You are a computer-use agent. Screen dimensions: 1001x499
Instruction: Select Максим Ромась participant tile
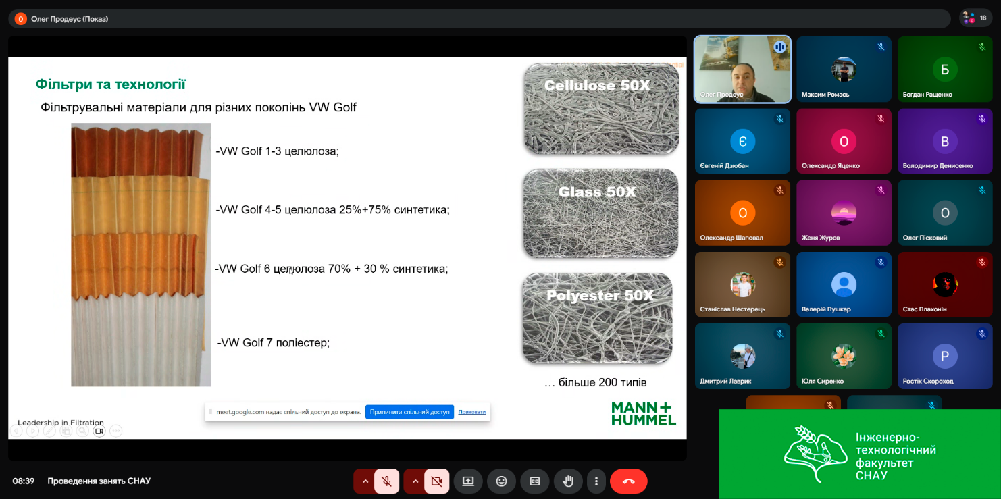(x=844, y=70)
